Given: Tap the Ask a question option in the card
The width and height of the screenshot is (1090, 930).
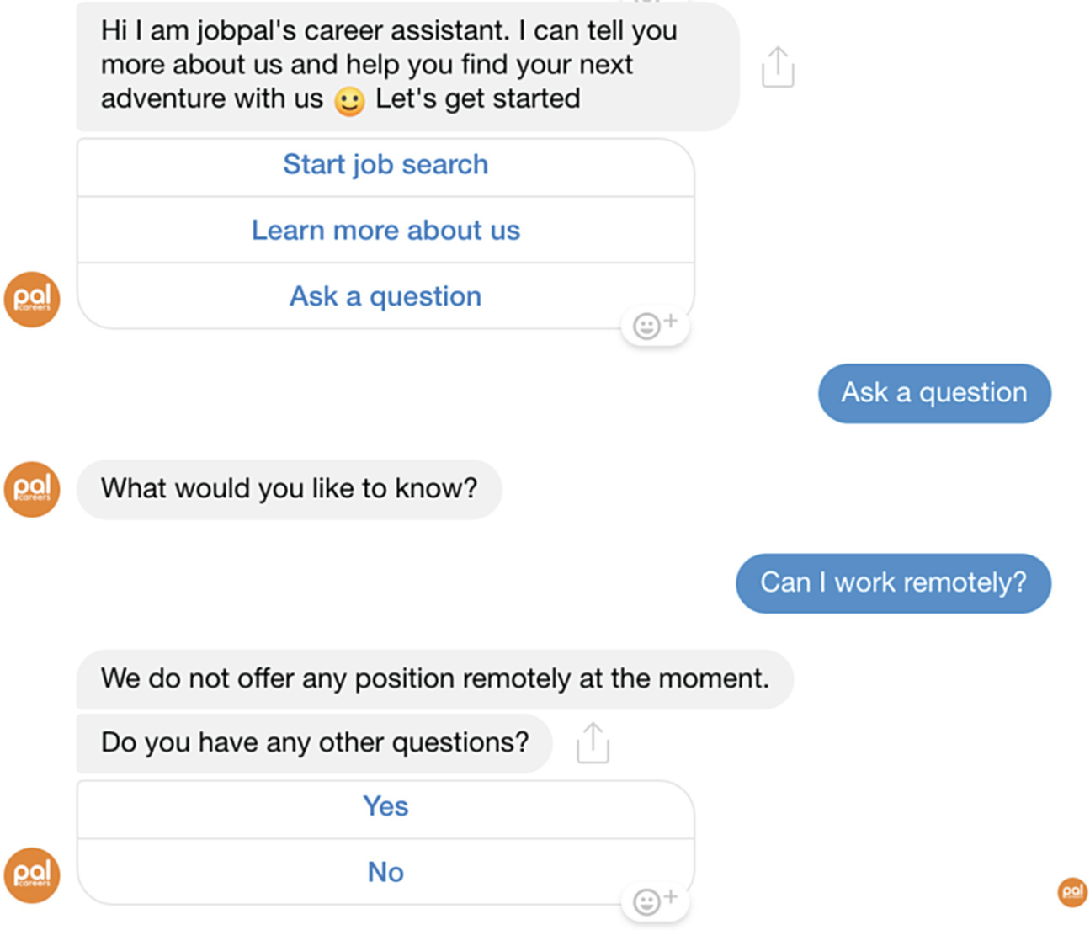Looking at the screenshot, I should 385,296.
